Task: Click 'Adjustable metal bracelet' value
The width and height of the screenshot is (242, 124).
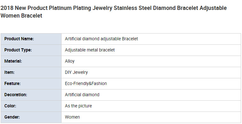Action: (x=90, y=50)
